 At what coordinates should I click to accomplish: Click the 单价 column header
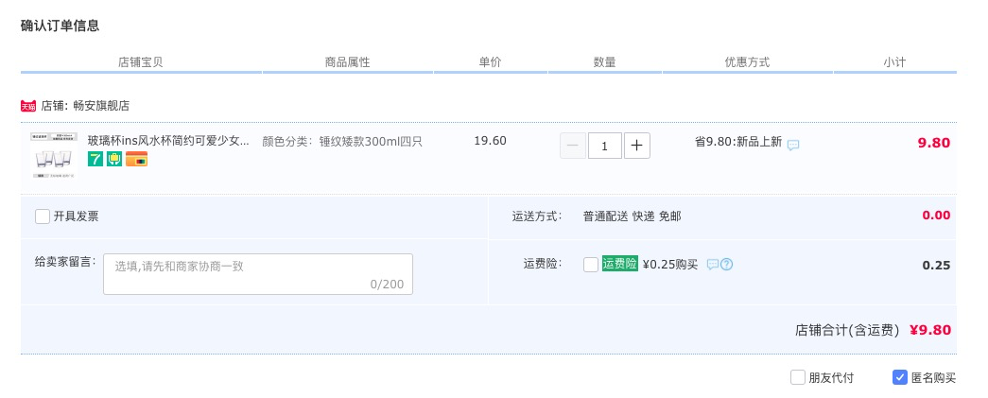tap(491, 62)
